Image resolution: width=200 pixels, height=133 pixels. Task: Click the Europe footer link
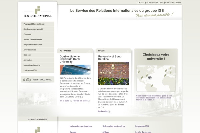click(73, 132)
